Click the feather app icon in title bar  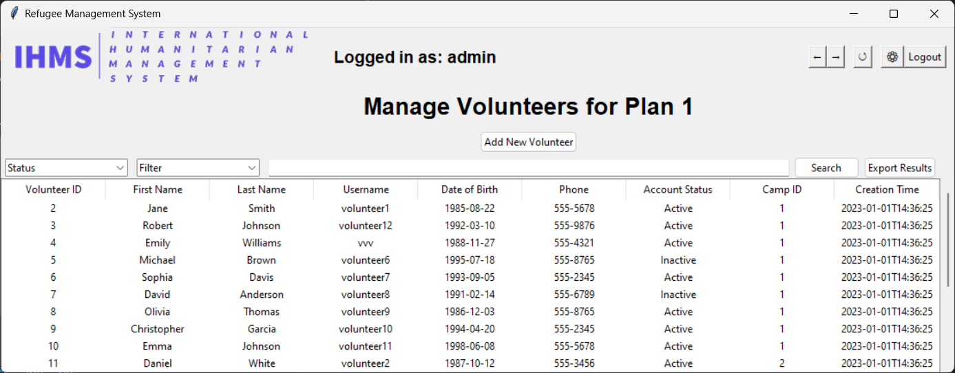pos(14,13)
